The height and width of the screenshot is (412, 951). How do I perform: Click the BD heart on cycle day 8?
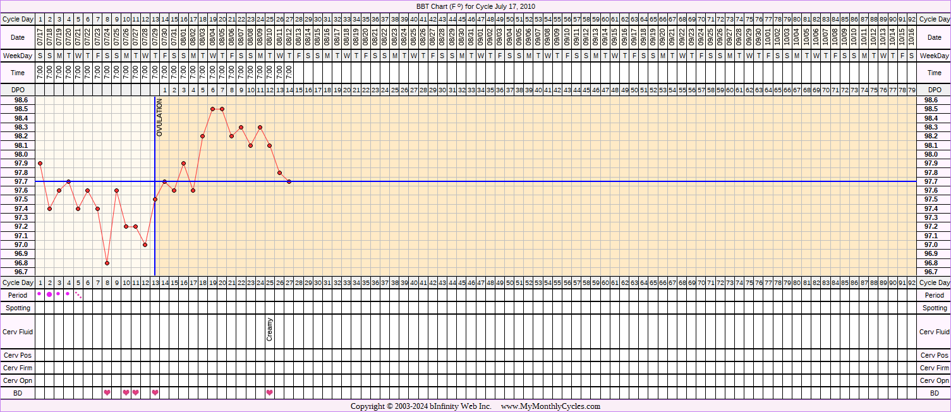click(x=107, y=393)
